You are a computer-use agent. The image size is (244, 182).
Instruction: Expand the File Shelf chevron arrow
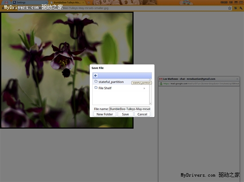tap(144, 88)
